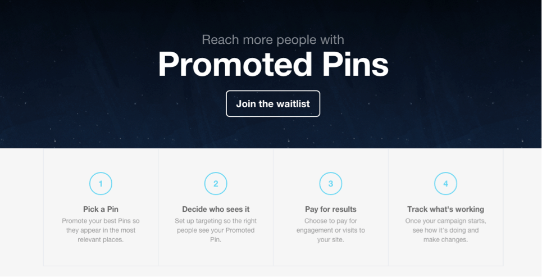Viewport: 542px width, 277px height.
Task: Click empty space below "Pay for results" description
Action: point(331,255)
